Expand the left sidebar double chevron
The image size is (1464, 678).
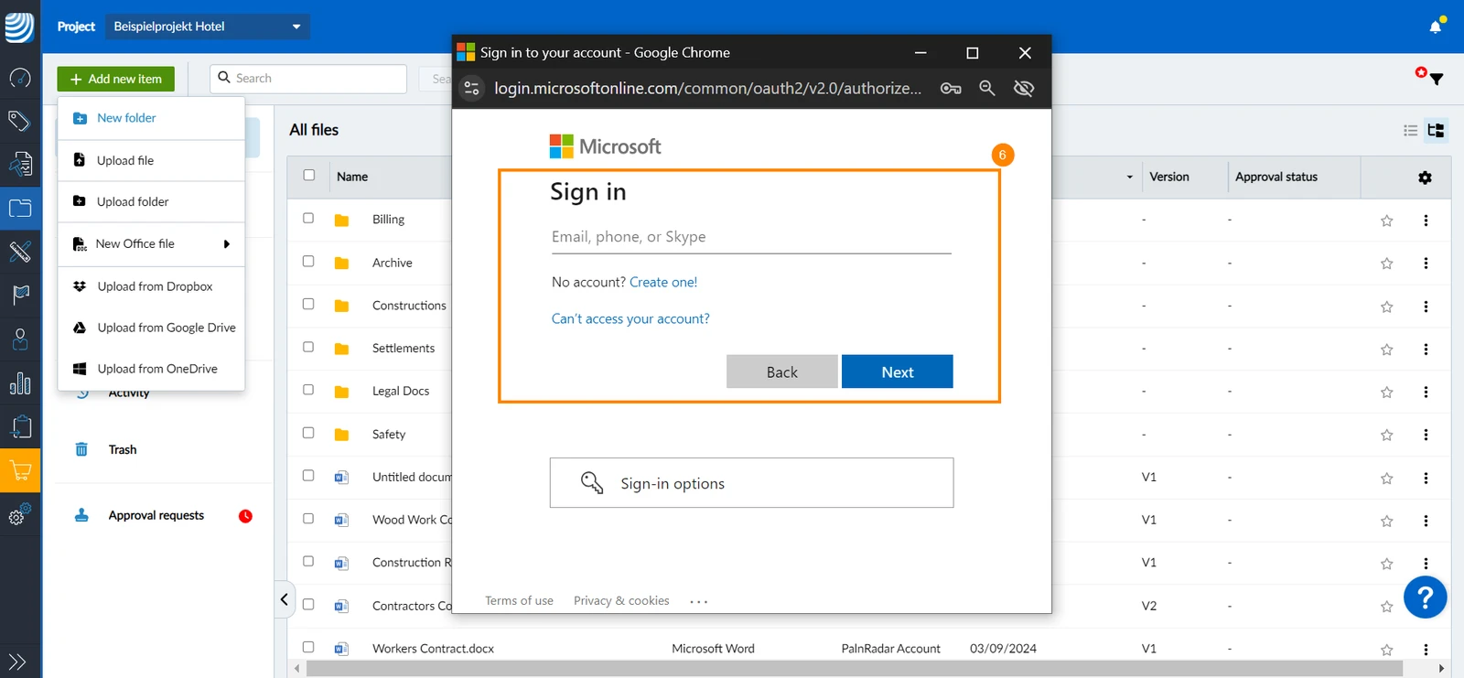click(17, 662)
